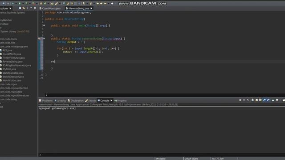Image resolution: width=285 pixels, height=160 pixels.
Task: Toggle Scroll Lock in Console toolbar
Action: click(x=256, y=100)
